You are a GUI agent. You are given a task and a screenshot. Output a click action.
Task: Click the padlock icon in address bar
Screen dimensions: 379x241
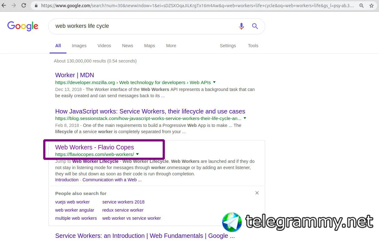(x=36, y=6)
